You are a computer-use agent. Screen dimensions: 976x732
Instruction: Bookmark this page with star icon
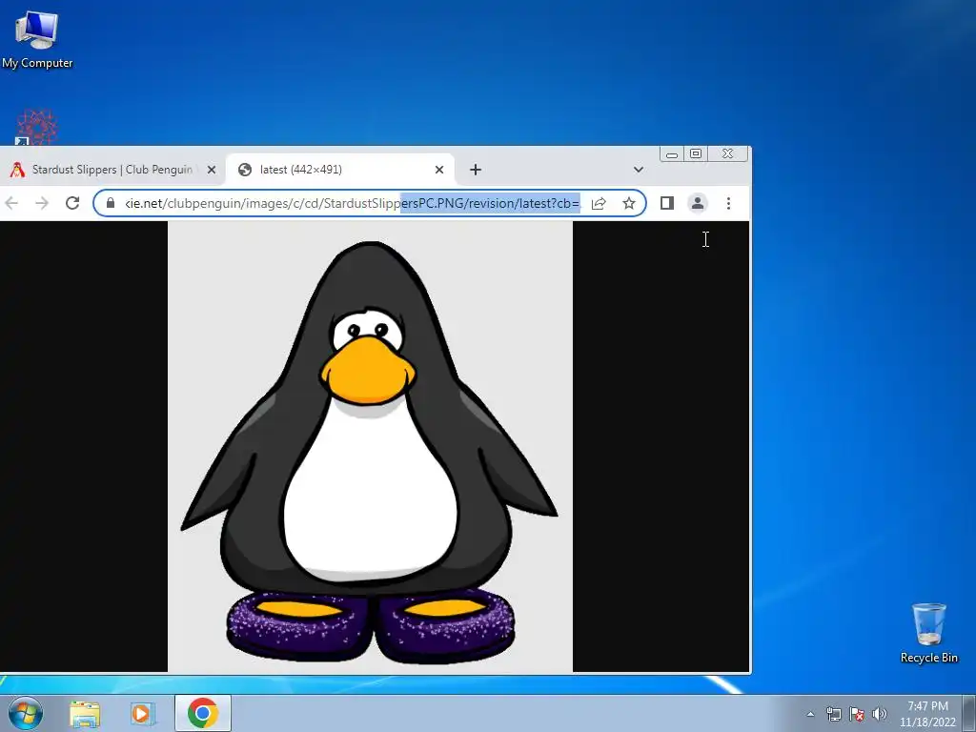(x=629, y=203)
